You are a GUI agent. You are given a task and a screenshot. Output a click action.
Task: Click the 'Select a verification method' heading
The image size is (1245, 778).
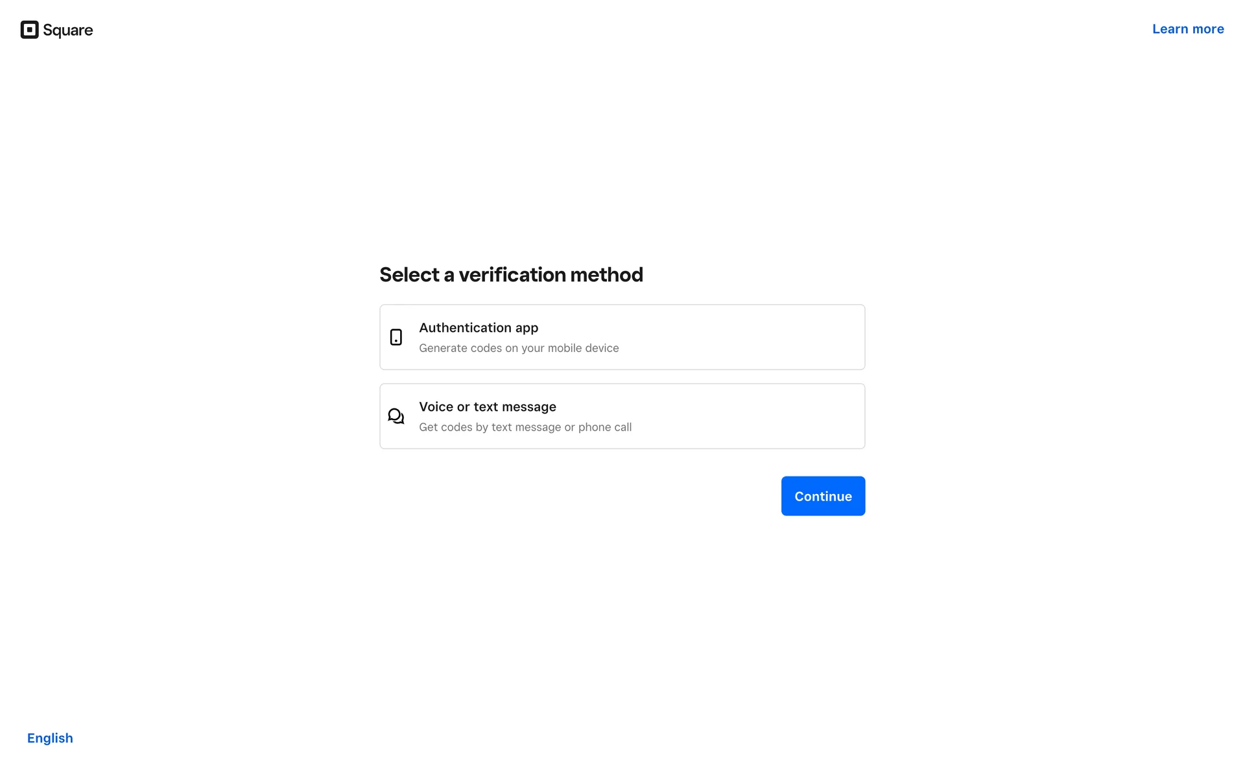pos(511,275)
